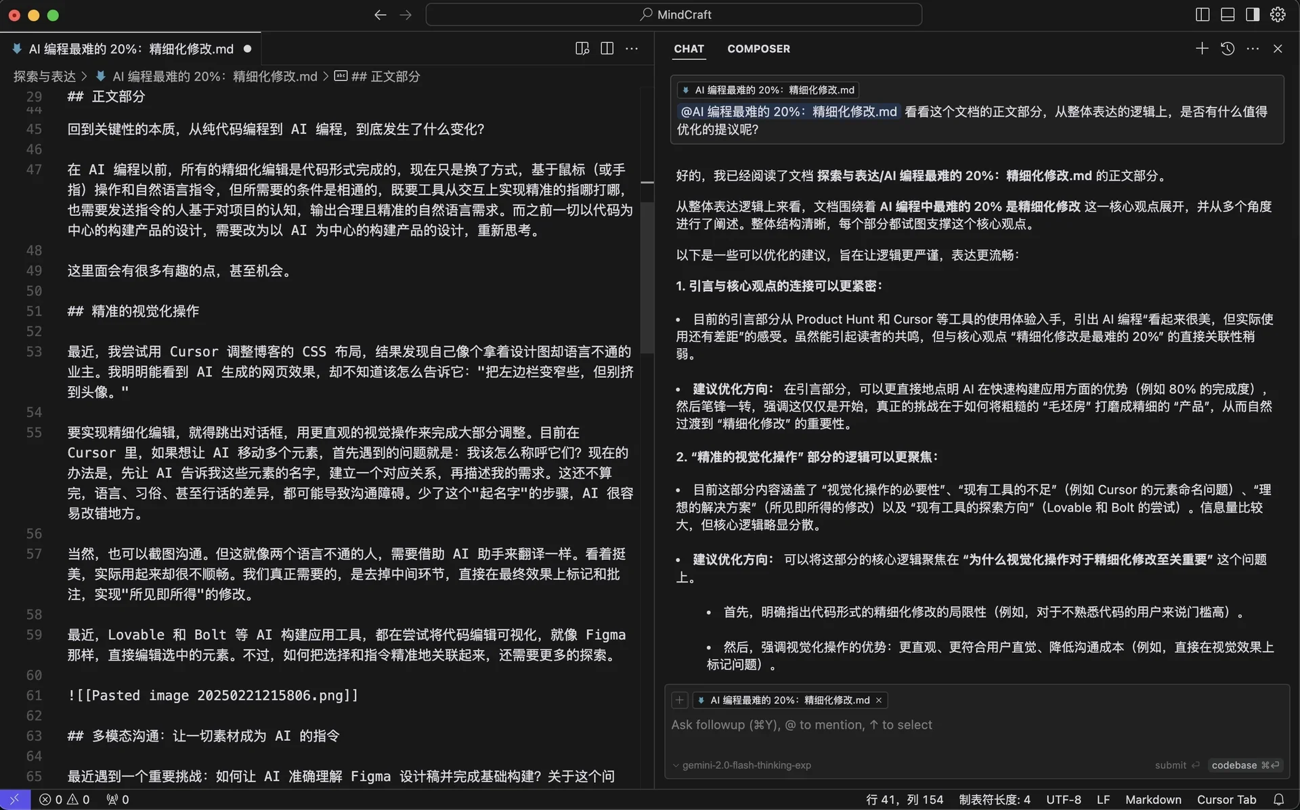This screenshot has width=1300, height=810.
Task: Click file icon on editor tab
Action: (17, 49)
